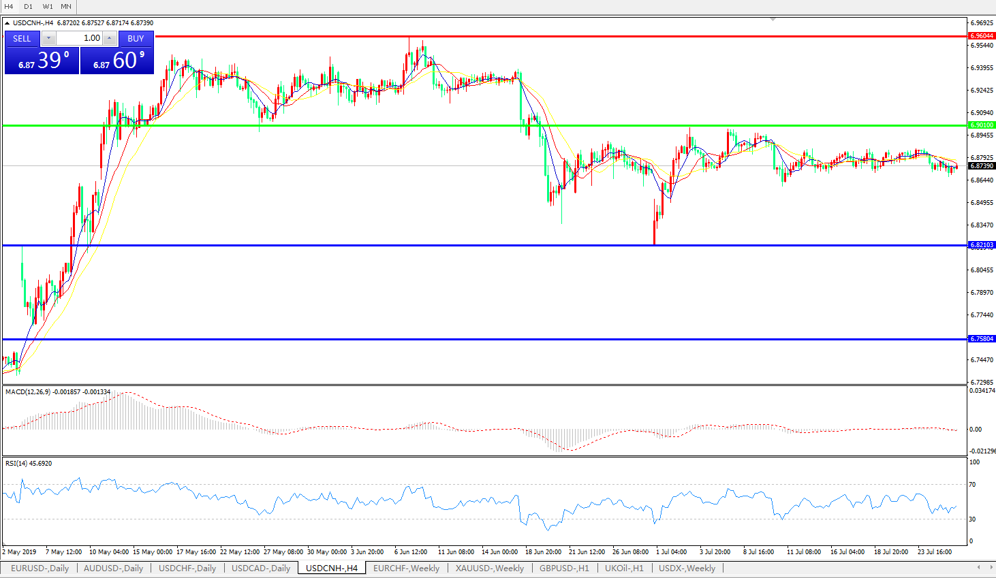Click the blue 6.82103 price label

(x=981, y=245)
